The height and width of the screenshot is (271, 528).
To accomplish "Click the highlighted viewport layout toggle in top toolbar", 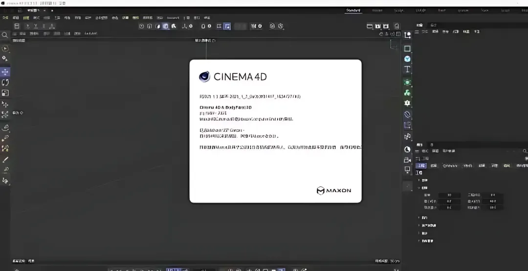I will click(227, 26).
